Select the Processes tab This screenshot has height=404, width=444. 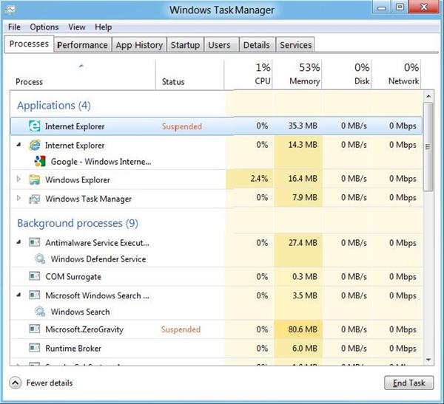(29, 44)
